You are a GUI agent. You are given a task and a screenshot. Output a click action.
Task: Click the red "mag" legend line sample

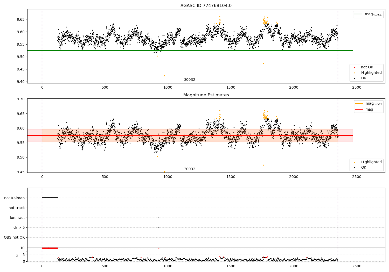pos(359,110)
